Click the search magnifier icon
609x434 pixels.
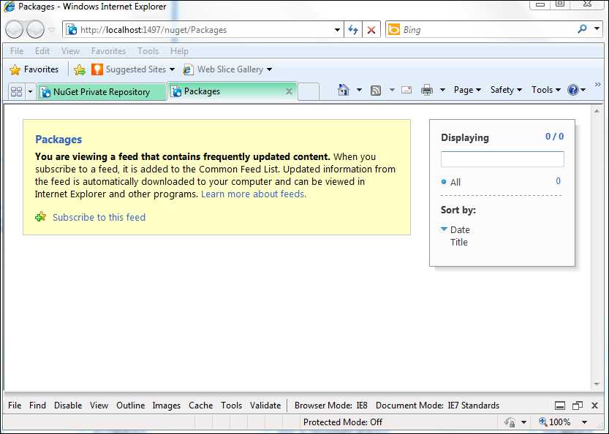pos(582,29)
